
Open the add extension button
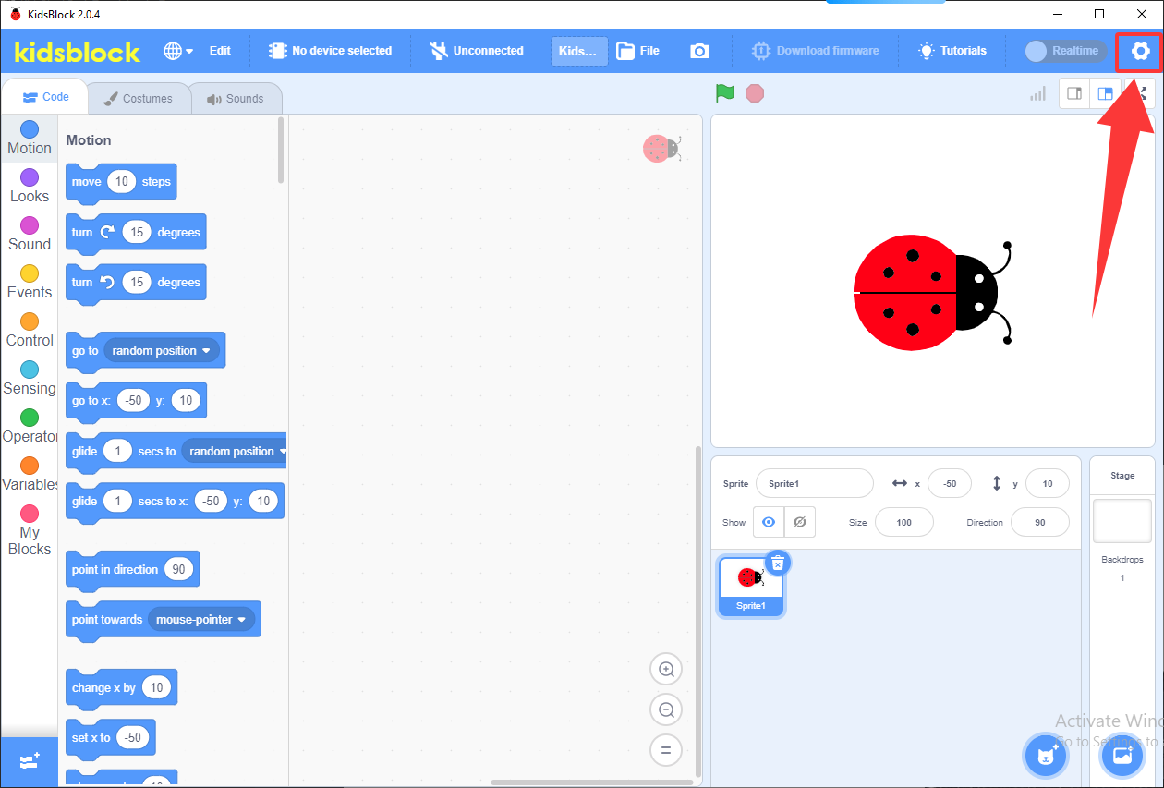tap(29, 762)
